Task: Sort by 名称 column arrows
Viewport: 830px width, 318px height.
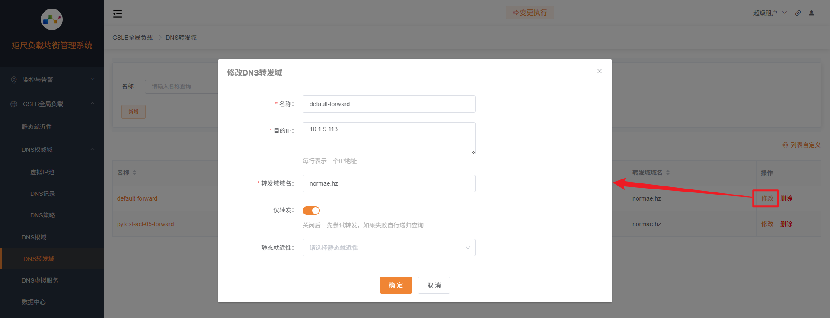Action: click(134, 173)
